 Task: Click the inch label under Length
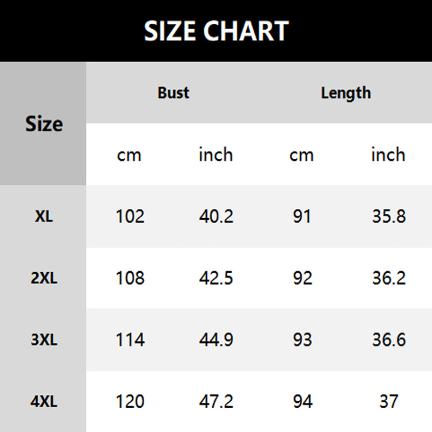click(x=388, y=155)
